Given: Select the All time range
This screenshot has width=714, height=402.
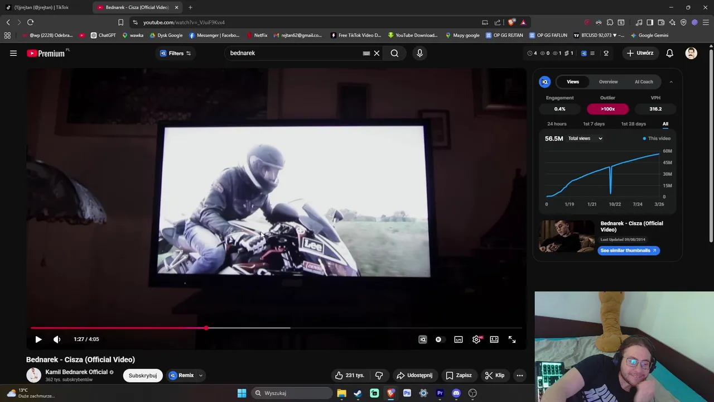Looking at the screenshot, I should pyautogui.click(x=665, y=124).
